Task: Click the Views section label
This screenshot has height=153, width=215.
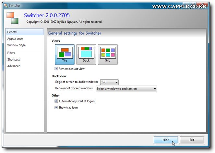Action: coord(56,41)
